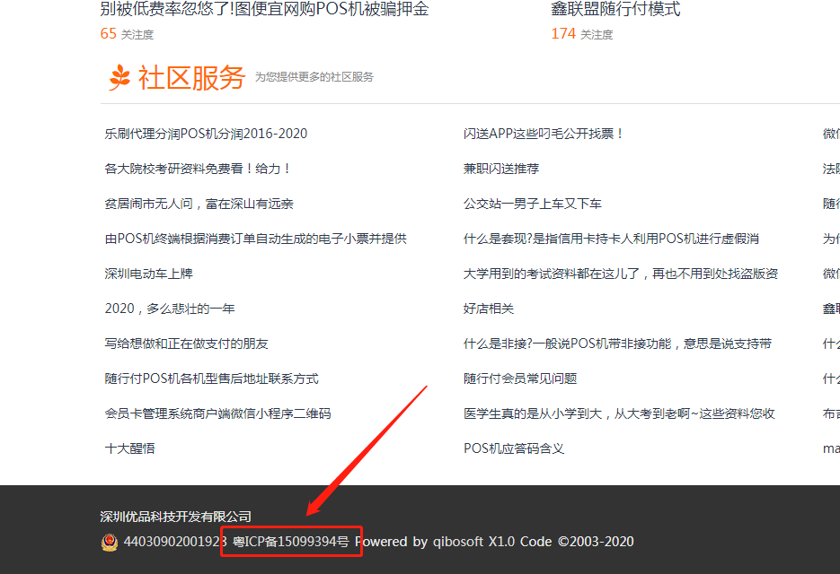840x574 pixels.
Task: Open 公交站一男子上车又下车 article
Action: (x=533, y=204)
